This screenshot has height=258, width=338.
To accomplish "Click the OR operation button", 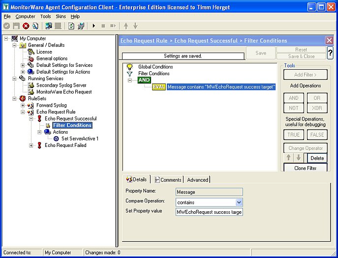I will pyautogui.click(x=317, y=98).
